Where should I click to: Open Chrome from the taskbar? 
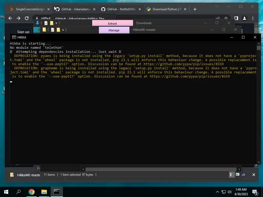(x=32, y=192)
